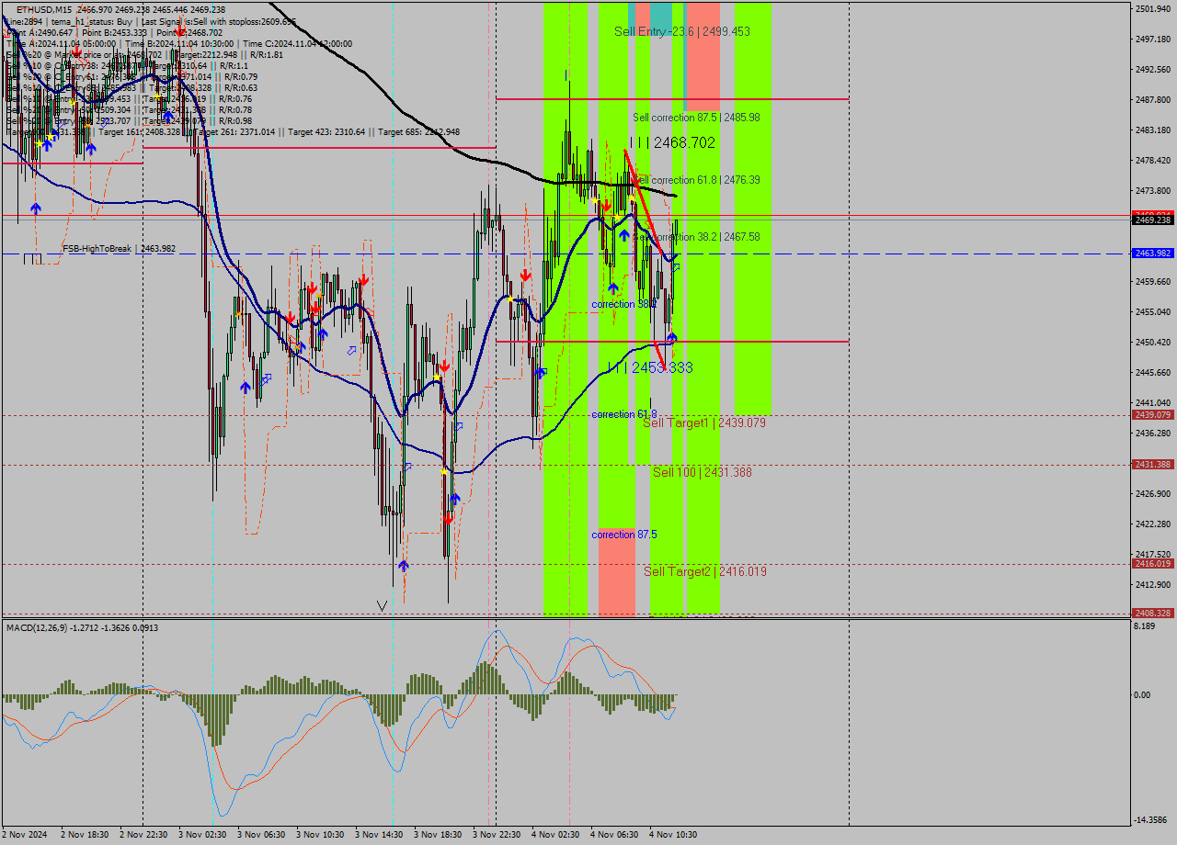Screen dimensions: 1177x845
Task: Click the line ending 'R/R:1.81'
Action: (x=144, y=54)
